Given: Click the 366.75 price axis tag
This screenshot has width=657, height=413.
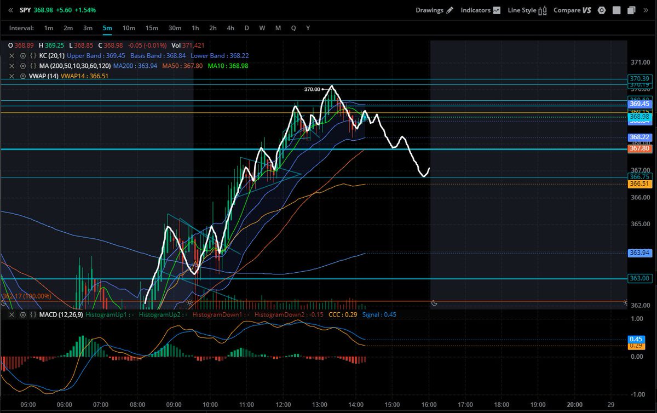Looking at the screenshot, I should [639, 177].
